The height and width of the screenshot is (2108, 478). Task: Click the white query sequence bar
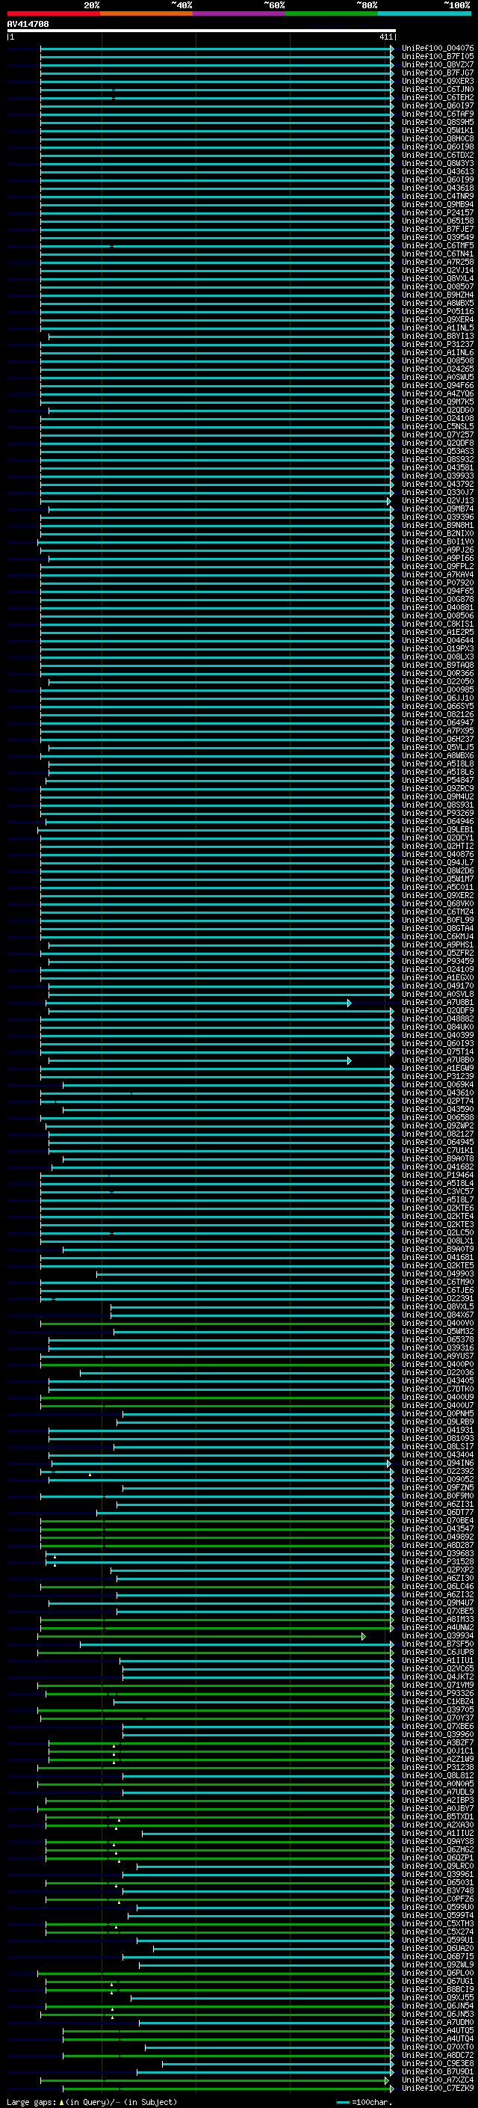tap(201, 31)
